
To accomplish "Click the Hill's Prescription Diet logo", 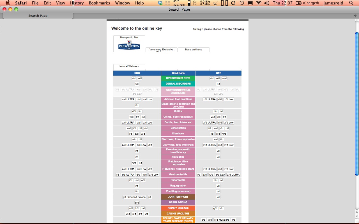I will pos(129,45).
